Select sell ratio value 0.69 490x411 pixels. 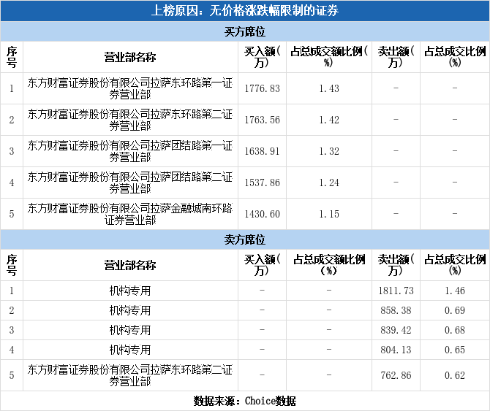455,310
